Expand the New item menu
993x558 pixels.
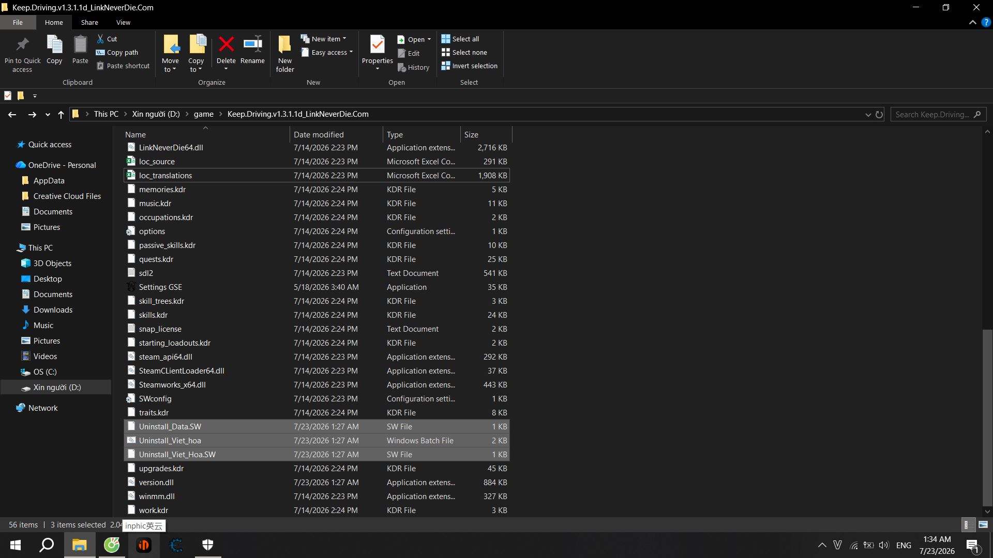pyautogui.click(x=324, y=39)
